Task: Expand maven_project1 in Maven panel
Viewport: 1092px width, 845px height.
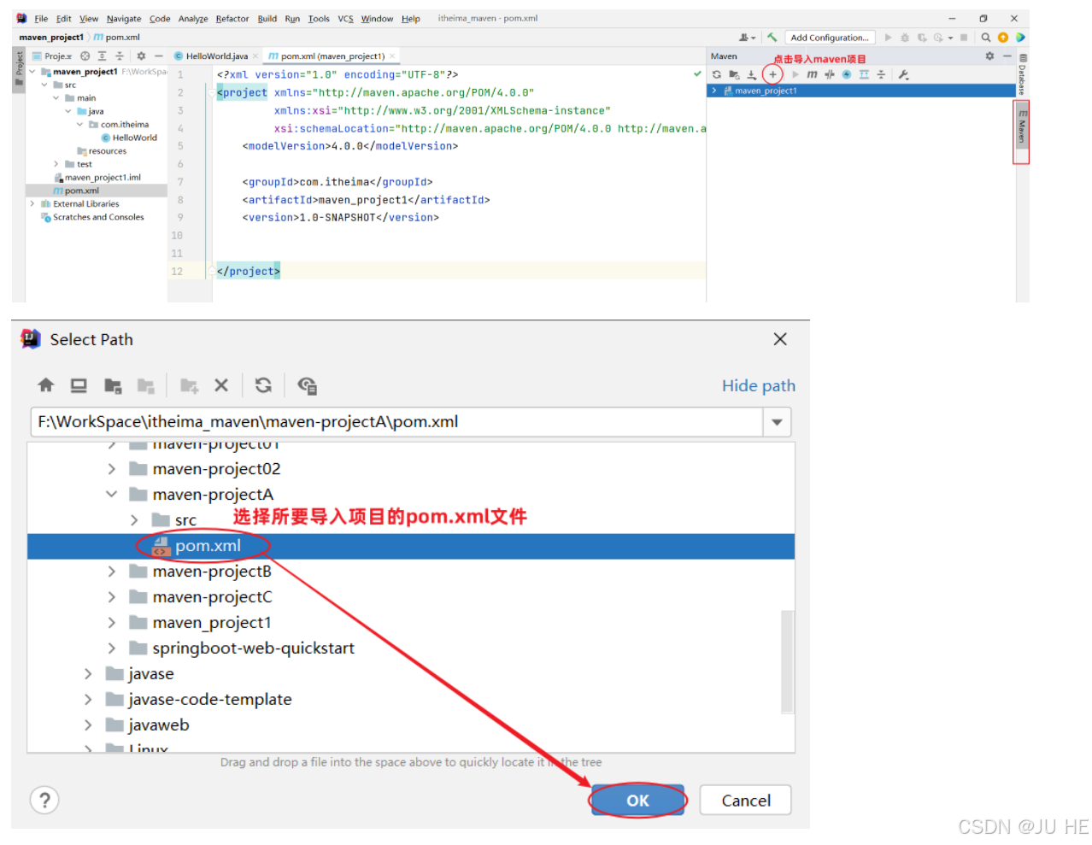Action: click(714, 91)
